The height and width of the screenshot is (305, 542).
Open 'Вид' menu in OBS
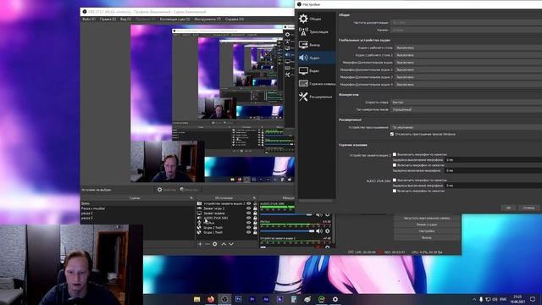125,19
